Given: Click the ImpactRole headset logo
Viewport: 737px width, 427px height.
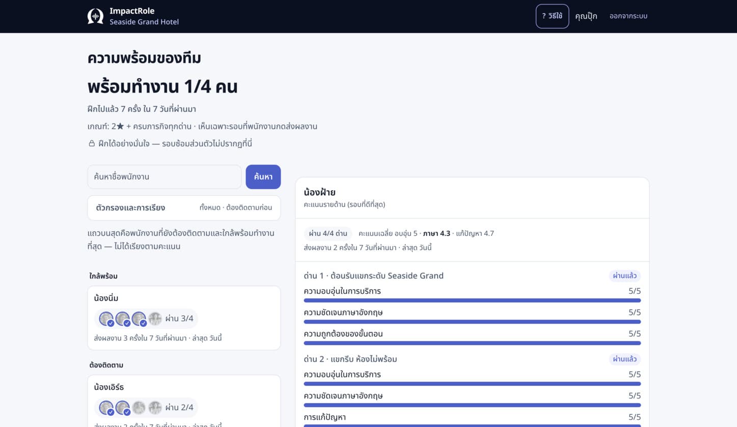Looking at the screenshot, I should [95, 16].
